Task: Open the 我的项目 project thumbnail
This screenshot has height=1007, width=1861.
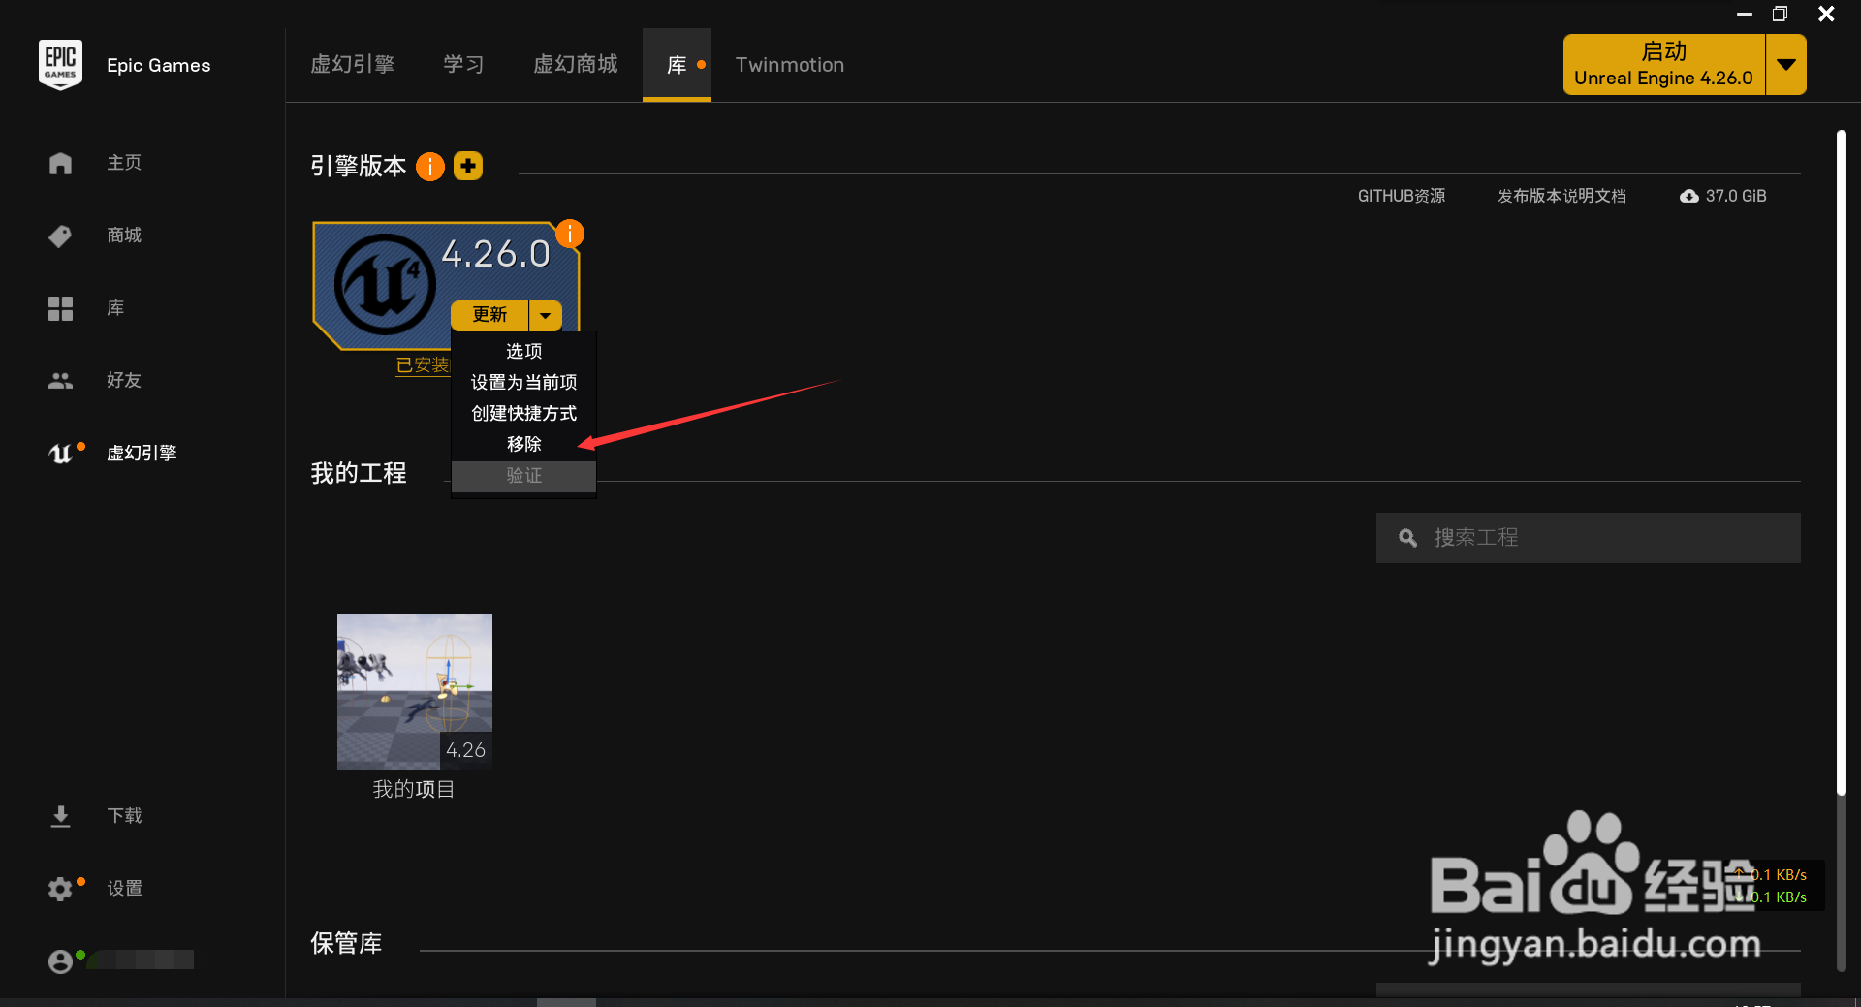Action: [x=415, y=692]
